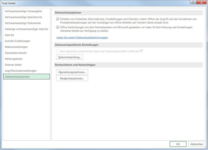Uncheck the Erhalten von Entwürfen checkbox
This screenshot has width=208, height=150.
tap(58, 19)
